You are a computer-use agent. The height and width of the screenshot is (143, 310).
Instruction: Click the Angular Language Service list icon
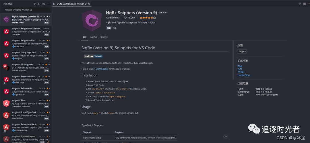[x=6, y=56]
